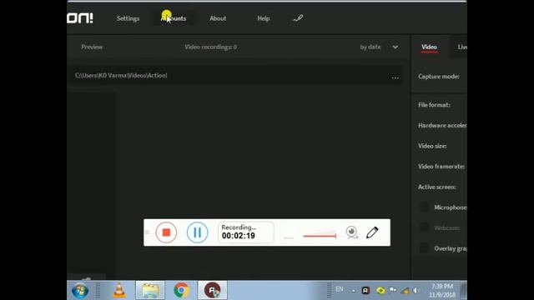Click the network signal tray icon
This screenshot has height=300, width=534.
(406, 291)
